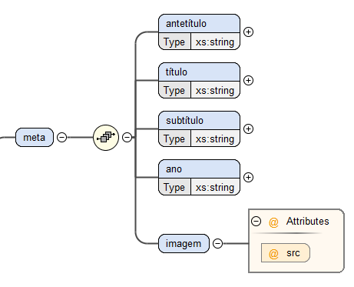The height and width of the screenshot is (287, 354).
Task: Collapse the Attributes box
Action: [256, 221]
